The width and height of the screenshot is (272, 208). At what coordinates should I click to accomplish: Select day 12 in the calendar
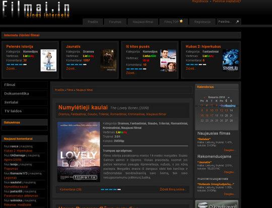tap(222, 110)
